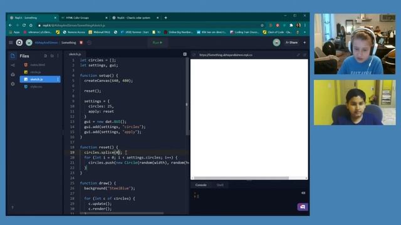Screen dimensions: 401x225
Task: Clear the console with the clear icon
Action: tap(303, 193)
